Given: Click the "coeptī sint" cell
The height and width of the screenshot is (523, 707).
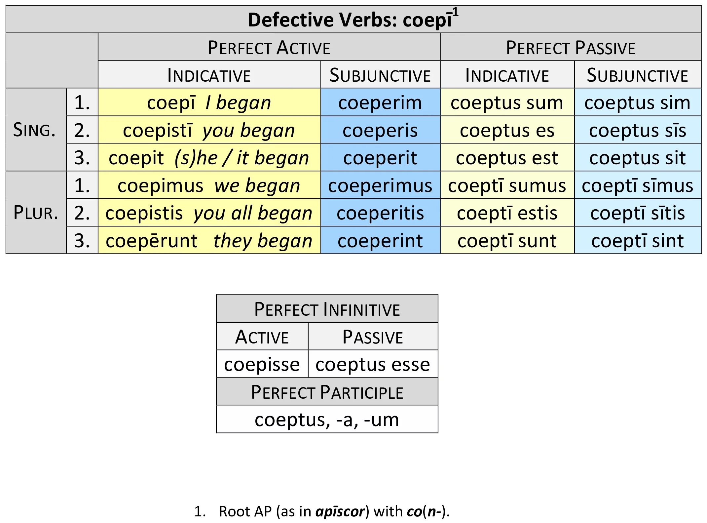Looking at the screenshot, I should click(637, 240).
